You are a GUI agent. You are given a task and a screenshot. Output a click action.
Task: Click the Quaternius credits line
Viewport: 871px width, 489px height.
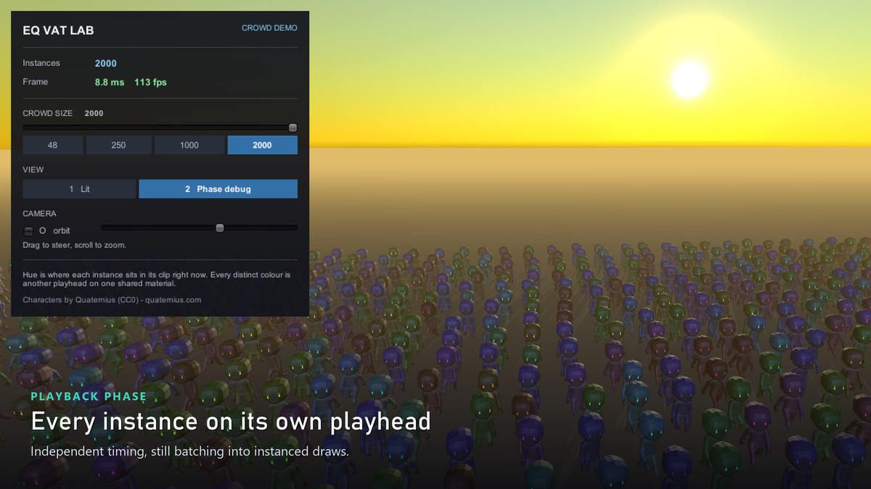112,299
